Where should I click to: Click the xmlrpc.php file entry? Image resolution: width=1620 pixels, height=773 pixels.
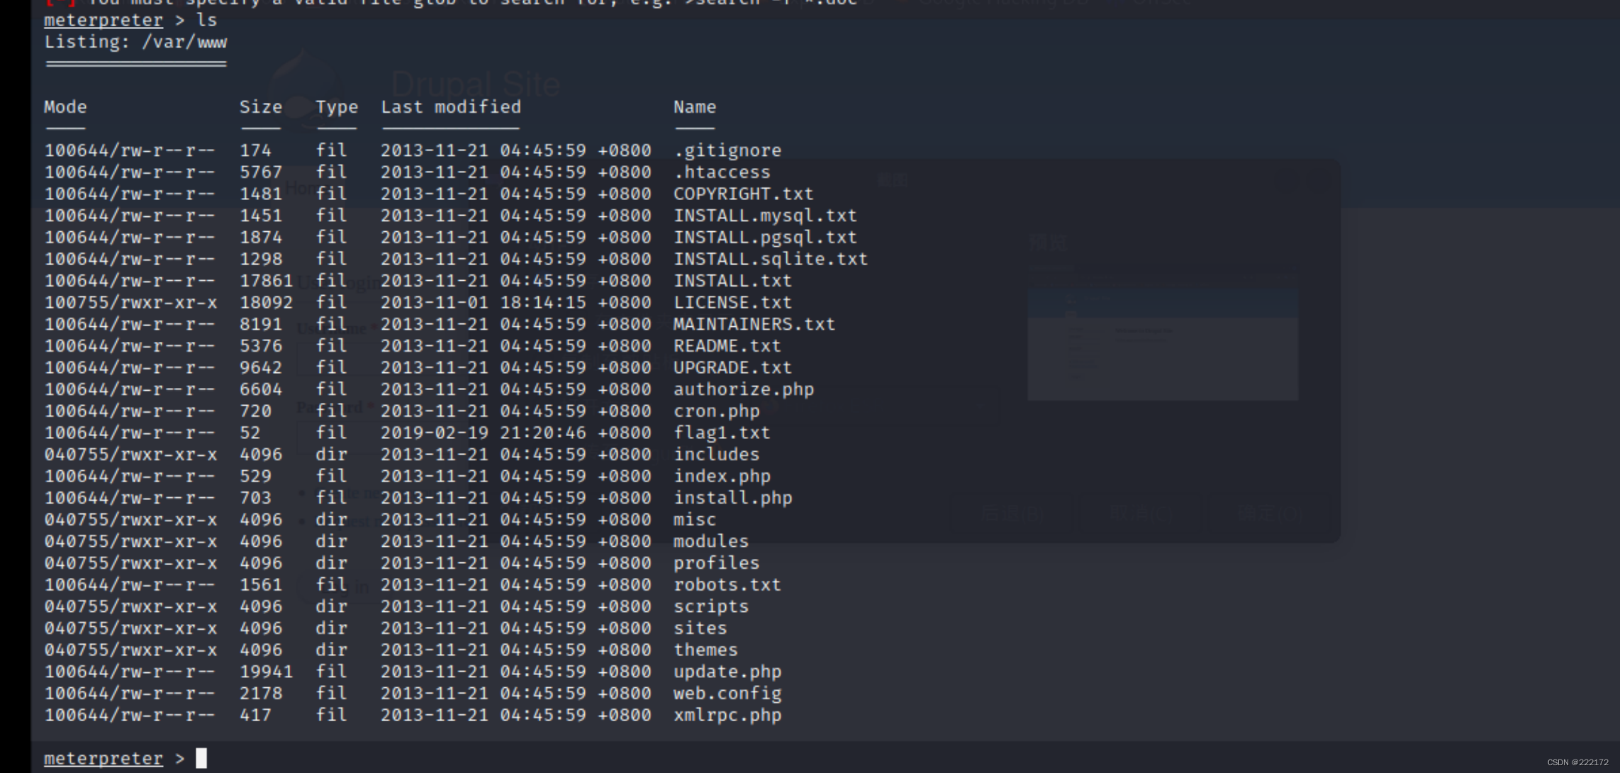point(727,715)
